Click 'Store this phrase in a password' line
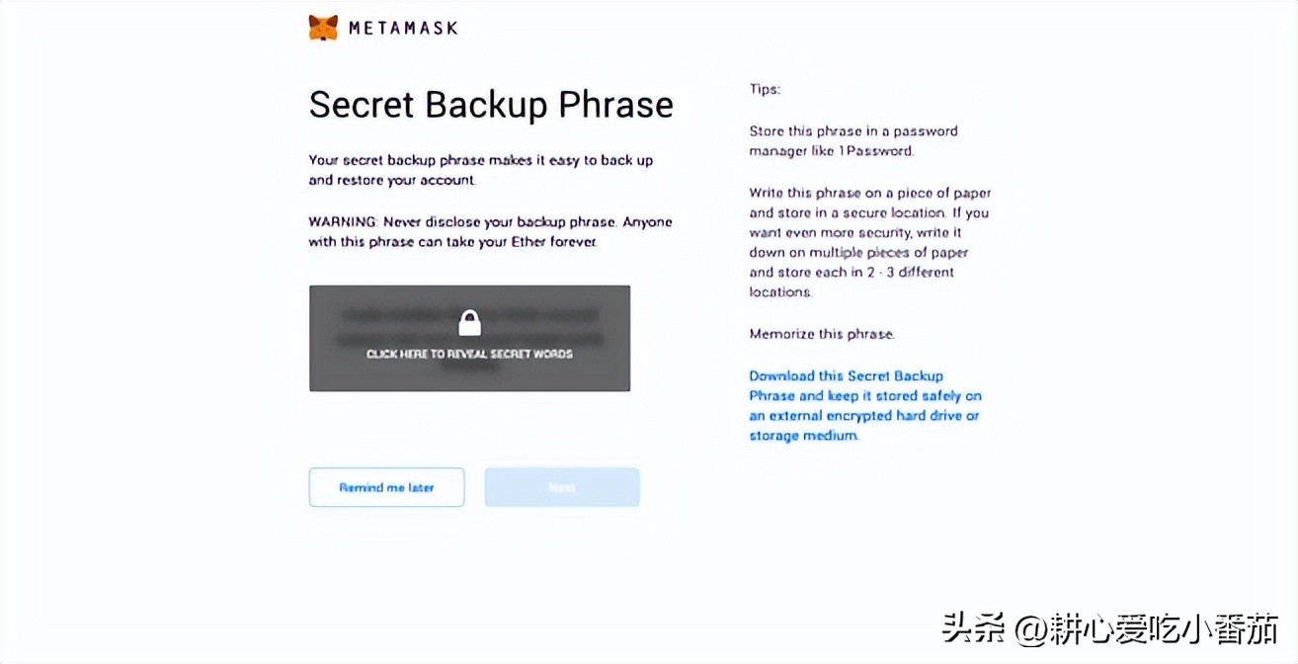 point(852,130)
